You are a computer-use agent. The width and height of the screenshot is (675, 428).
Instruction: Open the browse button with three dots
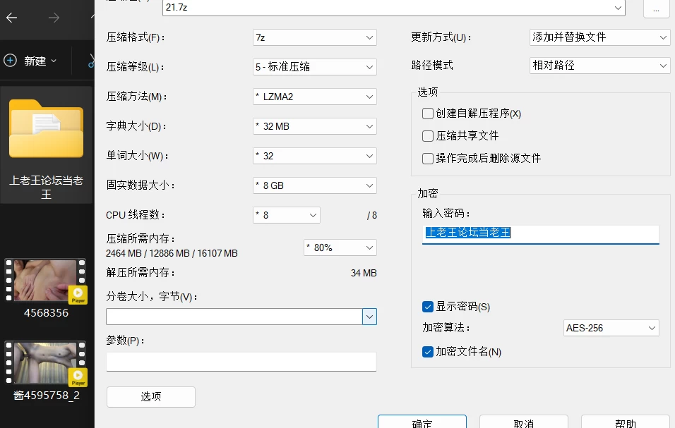tap(656, 8)
